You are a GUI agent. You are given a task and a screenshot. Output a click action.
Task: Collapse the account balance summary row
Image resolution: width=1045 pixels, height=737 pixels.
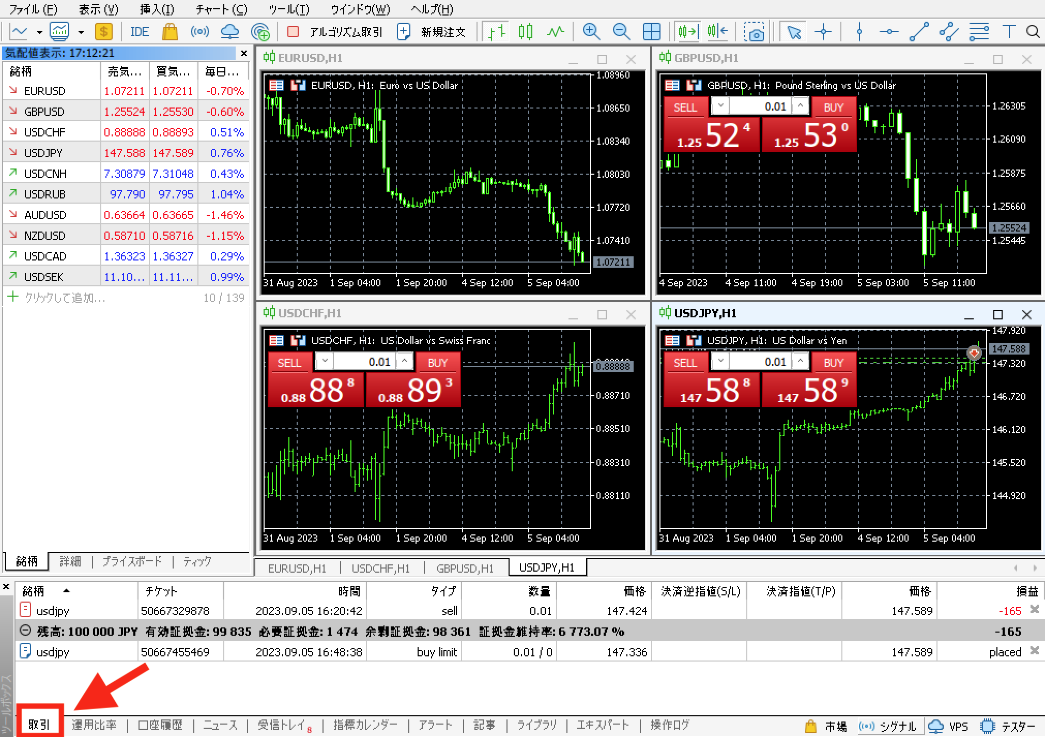point(24,631)
